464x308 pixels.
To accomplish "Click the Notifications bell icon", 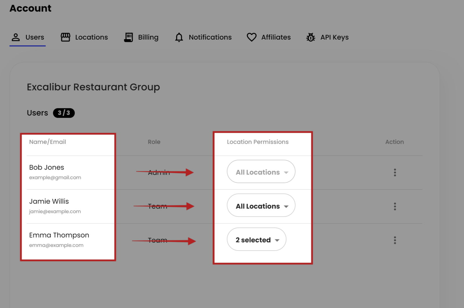I will [x=179, y=37].
